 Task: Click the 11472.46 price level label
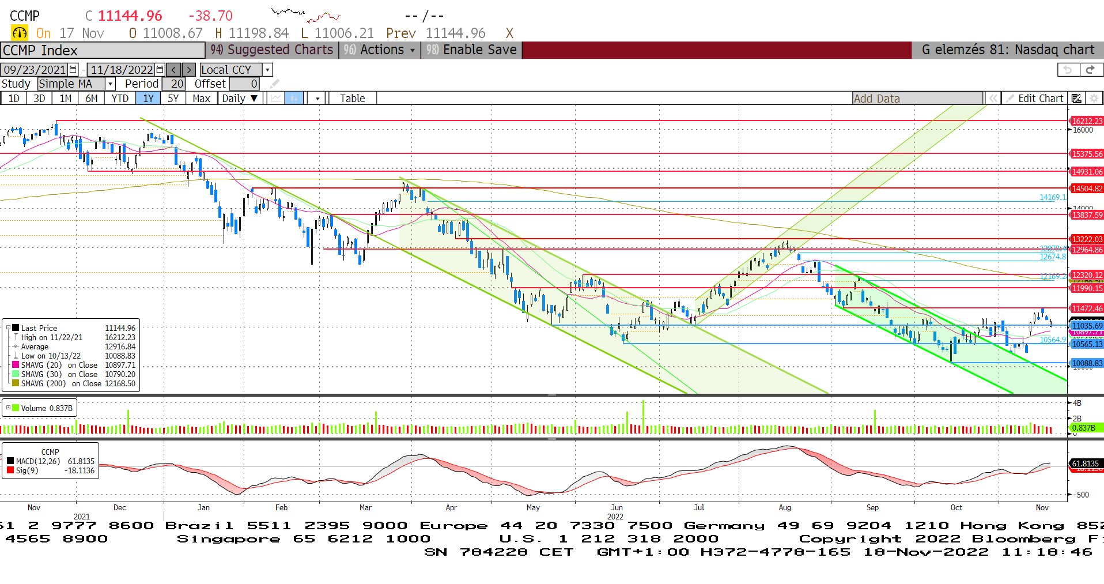1087,308
